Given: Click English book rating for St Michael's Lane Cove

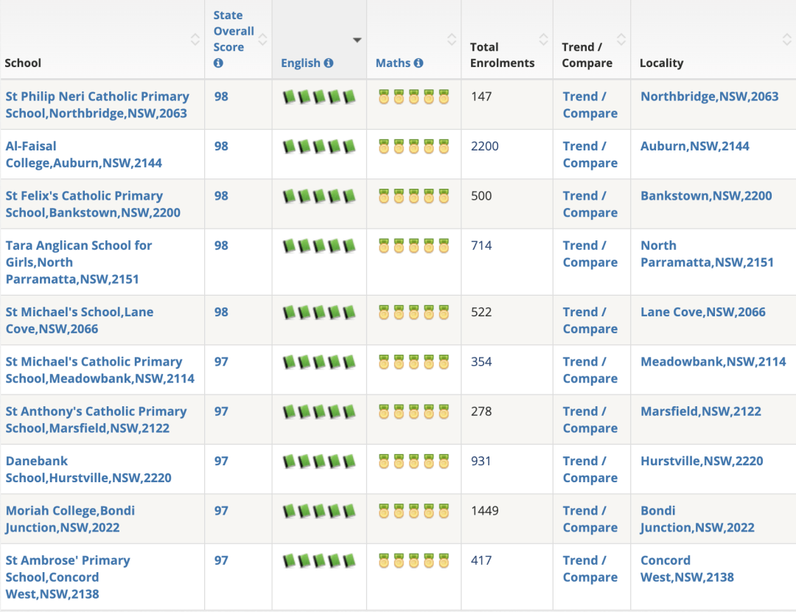Looking at the screenshot, I should (319, 313).
